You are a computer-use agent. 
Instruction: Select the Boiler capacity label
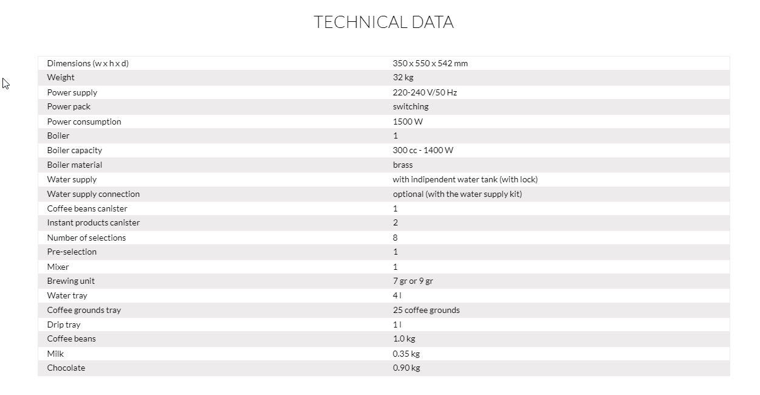[x=74, y=150]
